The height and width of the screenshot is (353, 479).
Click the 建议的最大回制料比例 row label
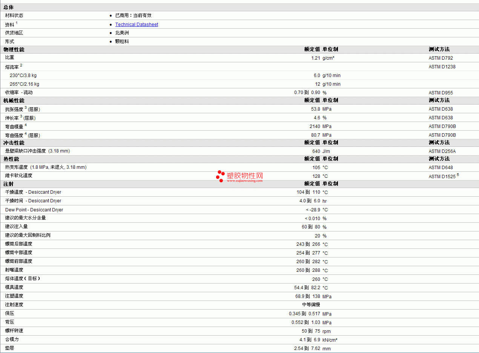(x=28, y=235)
